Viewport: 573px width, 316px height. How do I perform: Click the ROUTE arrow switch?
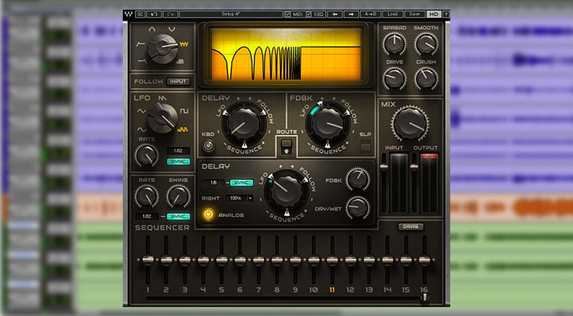[x=286, y=146]
